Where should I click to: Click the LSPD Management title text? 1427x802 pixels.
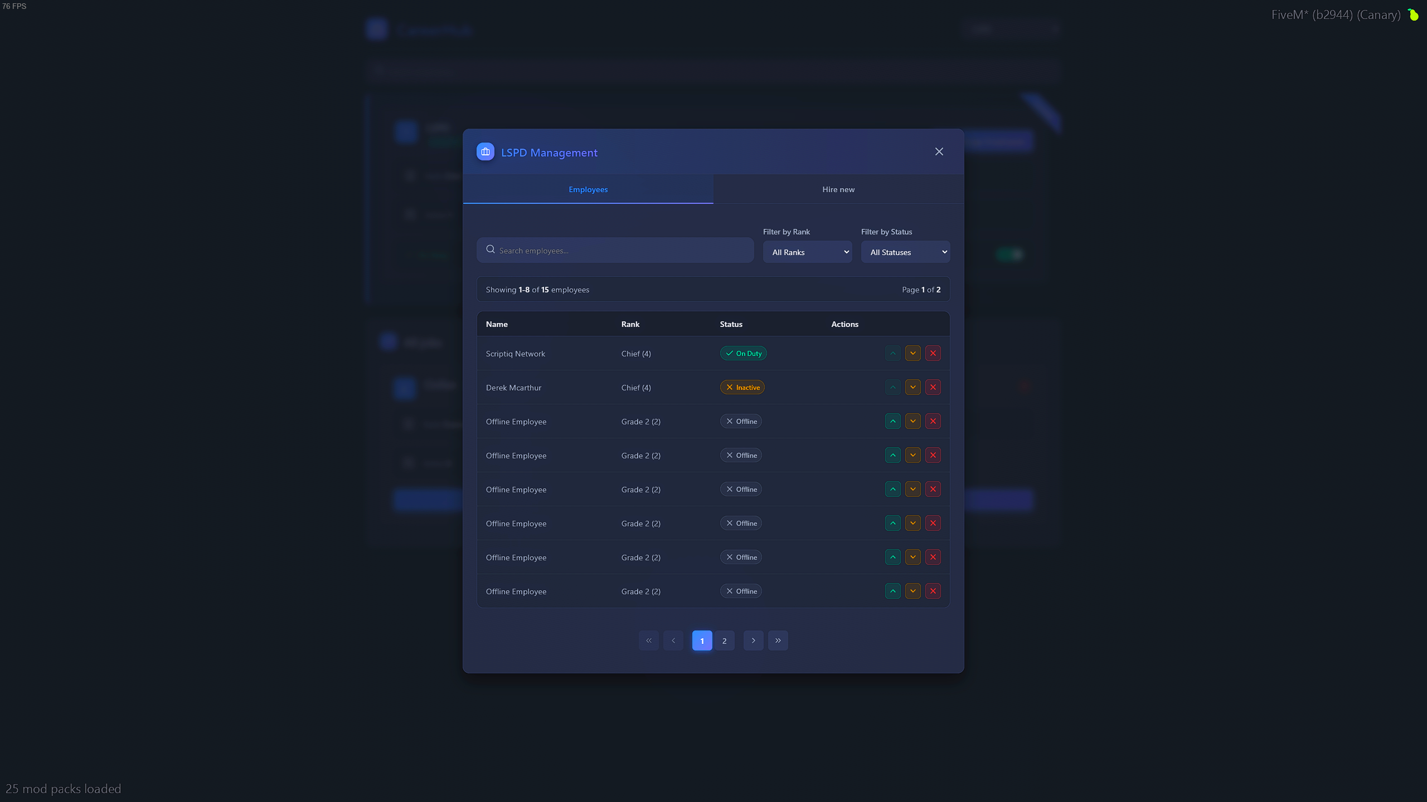(x=549, y=153)
